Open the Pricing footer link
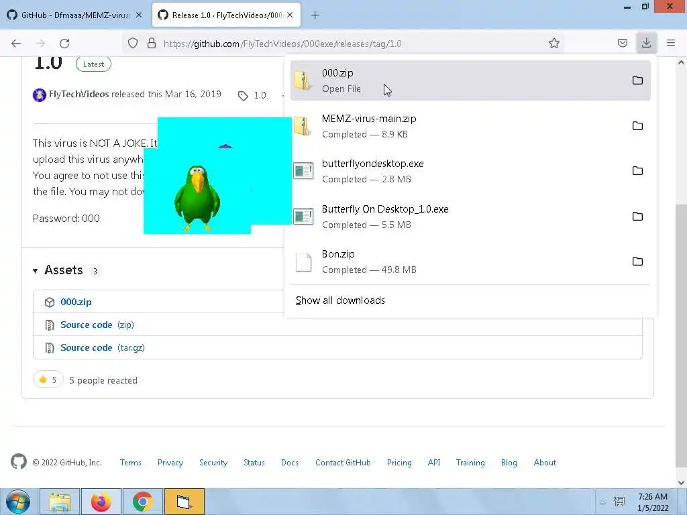 399,463
